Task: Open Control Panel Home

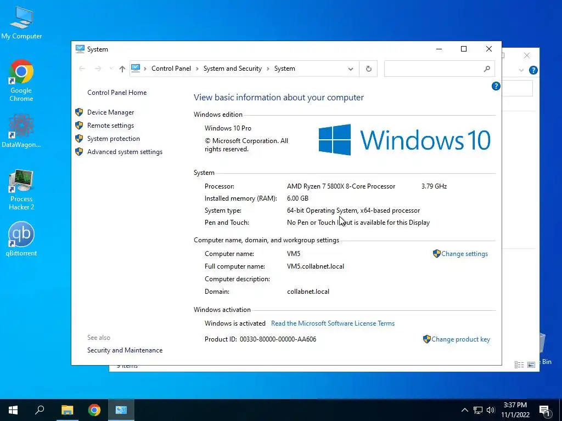Action: pyautogui.click(x=117, y=92)
